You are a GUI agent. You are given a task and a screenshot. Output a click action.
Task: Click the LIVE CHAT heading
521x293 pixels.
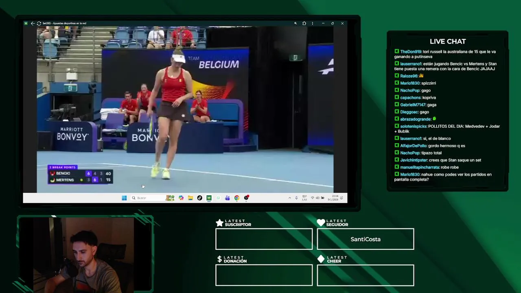point(448,42)
